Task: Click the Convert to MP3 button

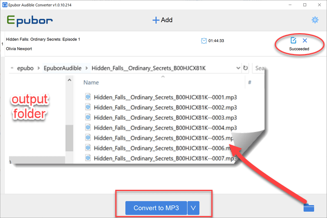Action: [x=156, y=208]
